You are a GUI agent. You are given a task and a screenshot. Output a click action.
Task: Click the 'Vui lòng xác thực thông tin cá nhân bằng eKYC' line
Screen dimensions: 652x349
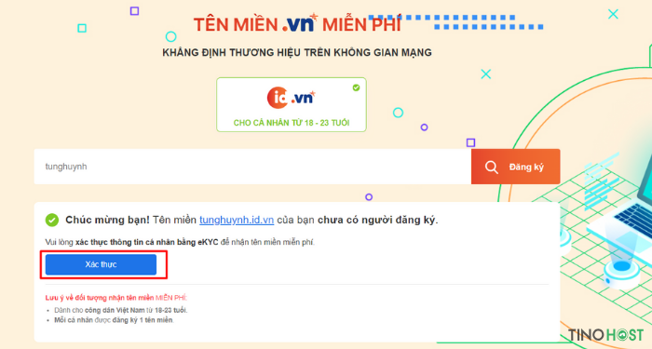tap(180, 242)
